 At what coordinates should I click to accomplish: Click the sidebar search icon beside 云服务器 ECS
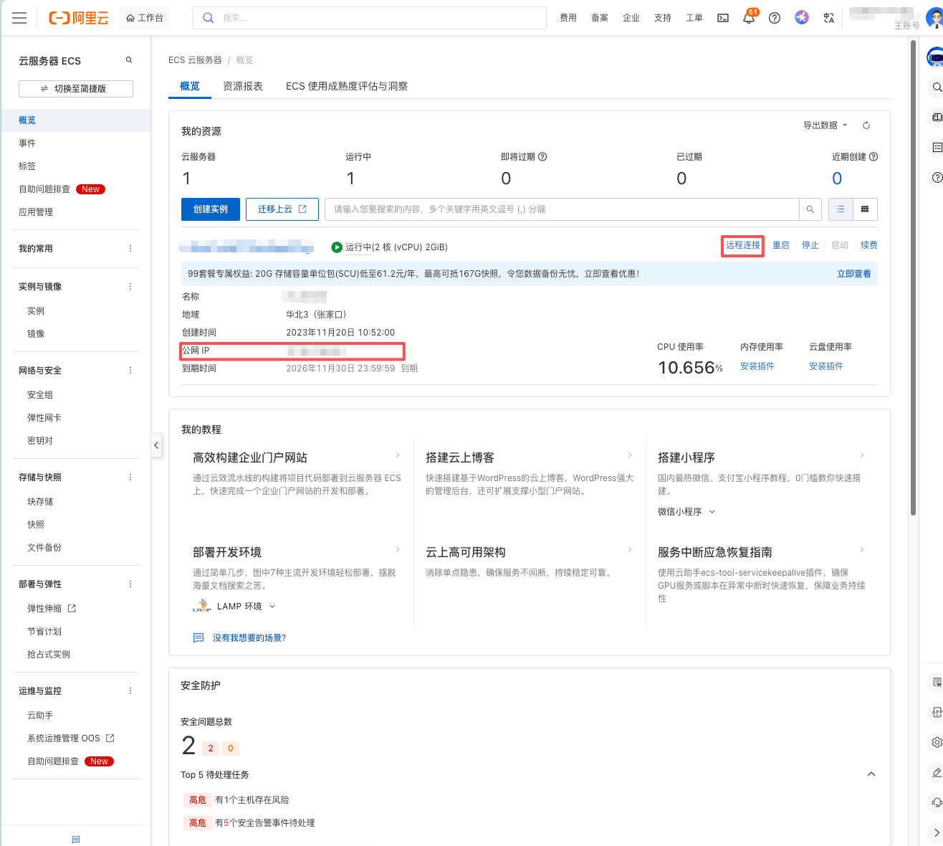[129, 60]
